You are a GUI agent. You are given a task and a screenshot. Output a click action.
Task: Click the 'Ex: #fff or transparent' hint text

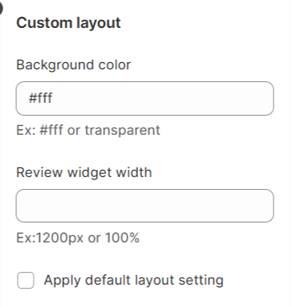click(88, 130)
